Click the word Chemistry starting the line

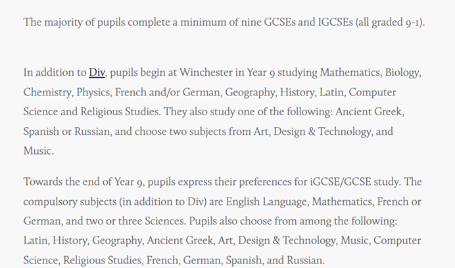click(x=47, y=93)
